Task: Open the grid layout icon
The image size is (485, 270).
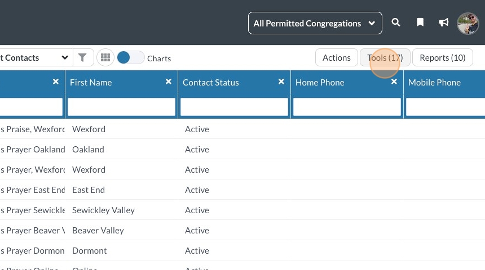Action: coord(105,57)
